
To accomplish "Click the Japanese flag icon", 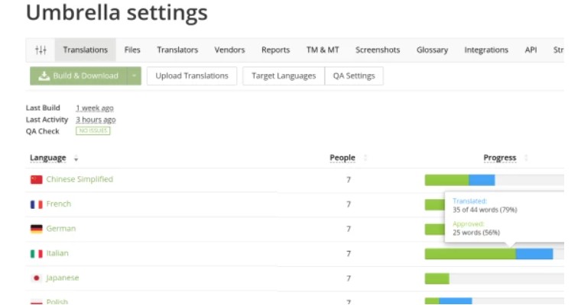I will tap(36, 278).
